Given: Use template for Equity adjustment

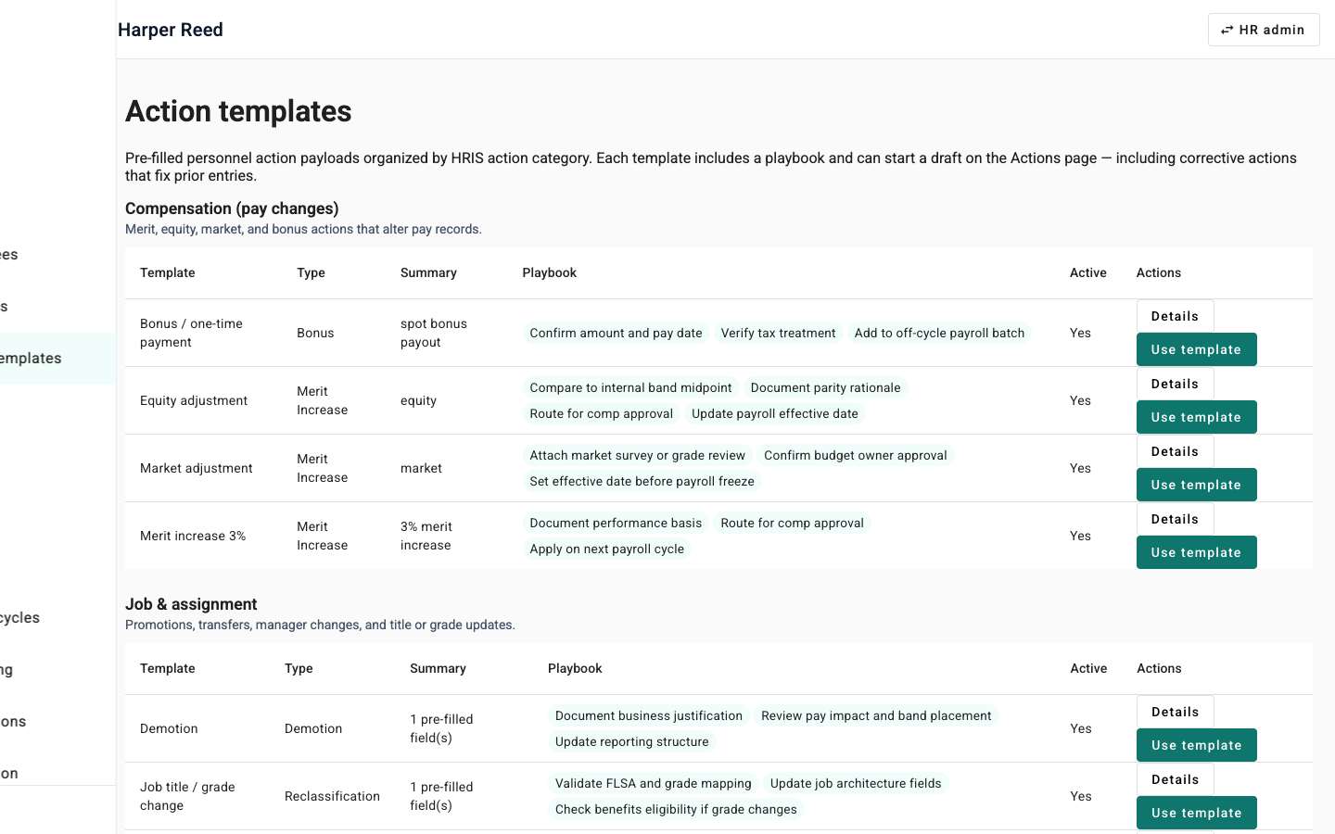Looking at the screenshot, I should [1196, 417].
